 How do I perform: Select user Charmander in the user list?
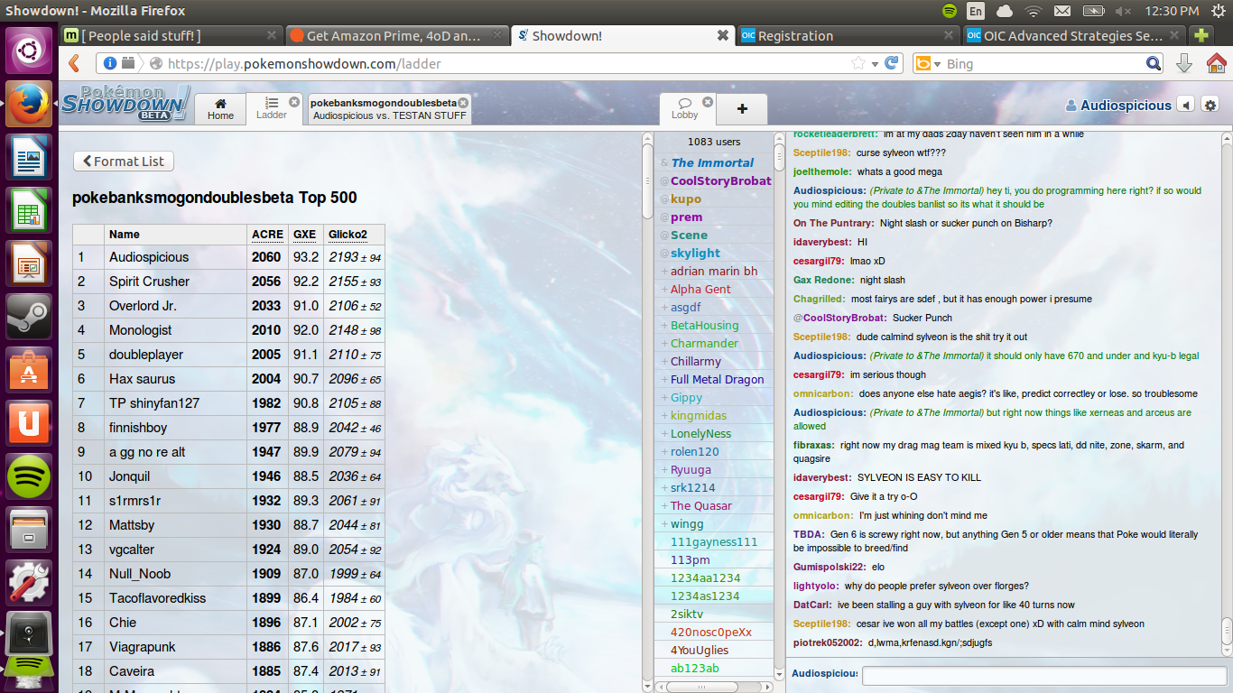pos(704,343)
